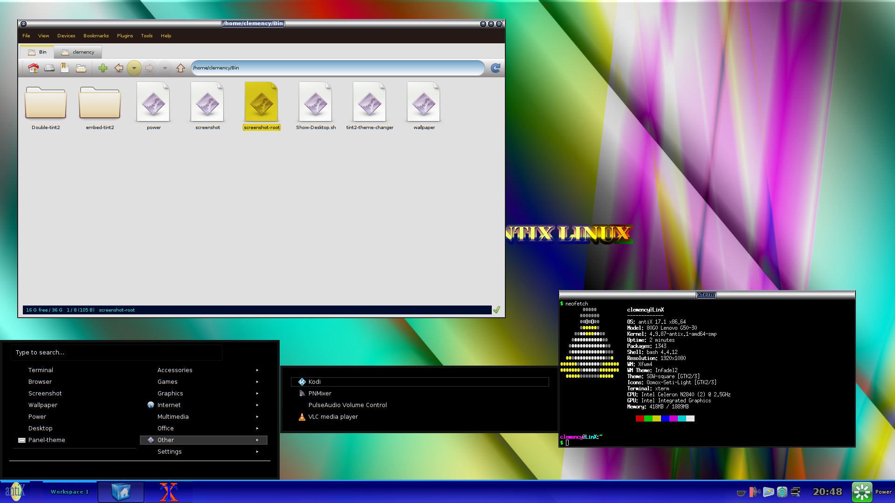Switch to the Bin tab
895x503 pixels.
click(x=37, y=52)
